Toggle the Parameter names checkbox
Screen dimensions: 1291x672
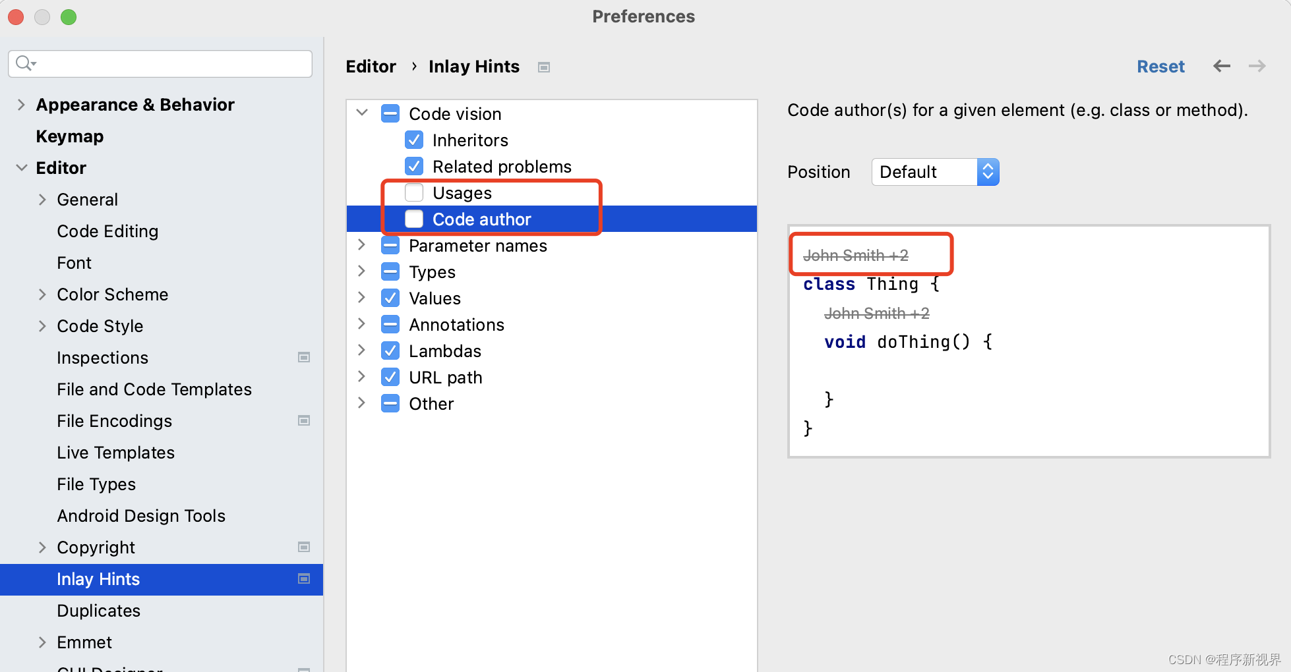pyautogui.click(x=390, y=245)
